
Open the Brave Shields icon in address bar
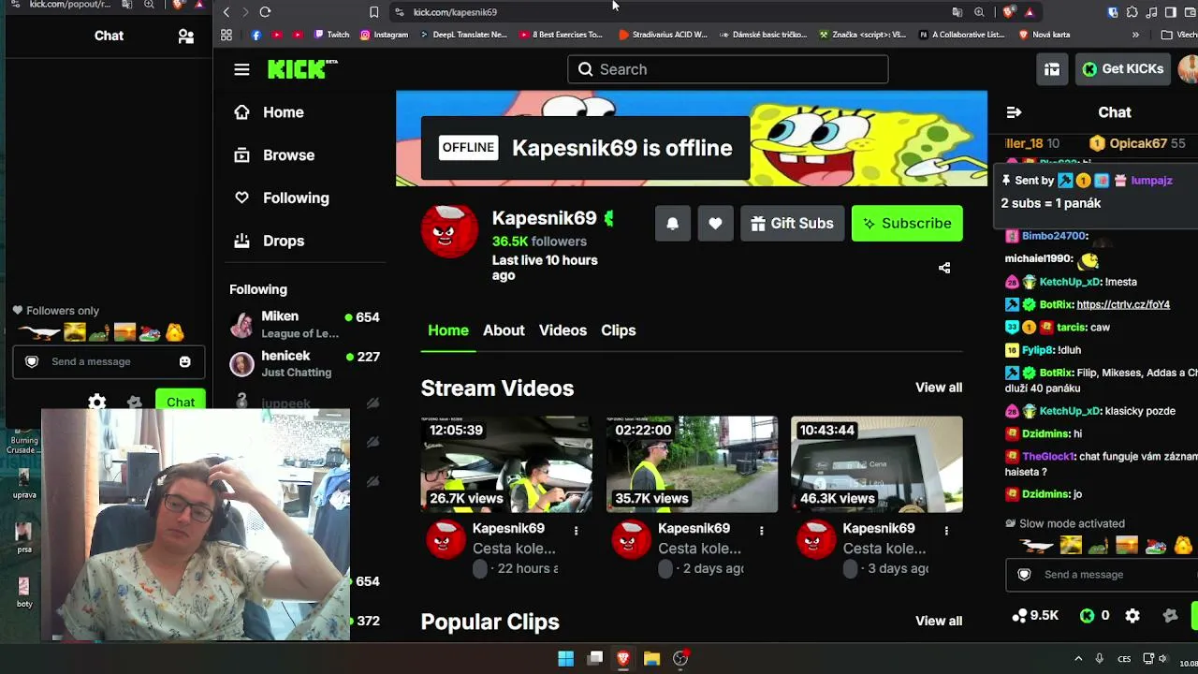[1008, 12]
